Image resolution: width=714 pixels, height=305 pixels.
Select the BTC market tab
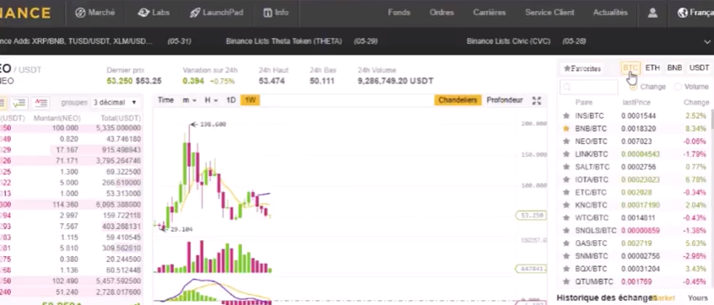coord(630,67)
